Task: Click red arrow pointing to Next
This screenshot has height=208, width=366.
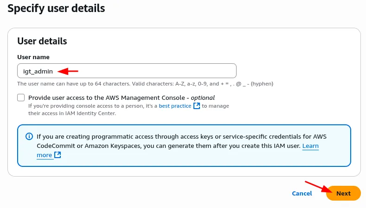Action: tap(319, 186)
